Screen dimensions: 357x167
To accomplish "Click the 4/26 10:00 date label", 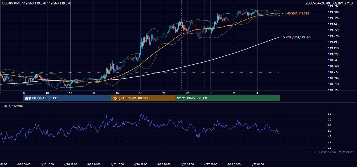I will coord(47,164).
